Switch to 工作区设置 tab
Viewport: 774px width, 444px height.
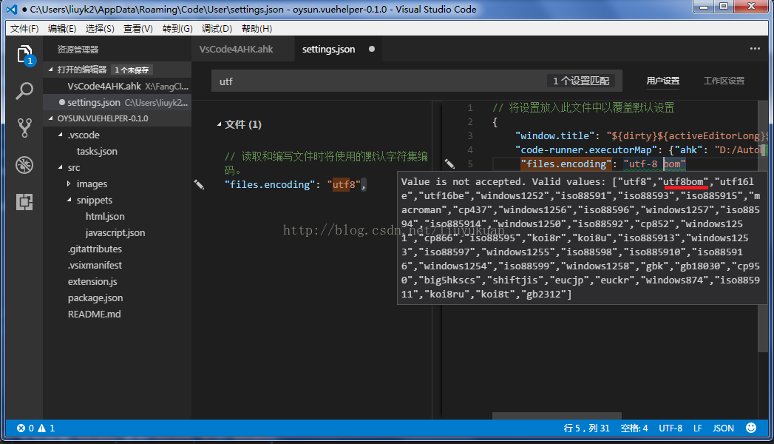[x=724, y=81]
